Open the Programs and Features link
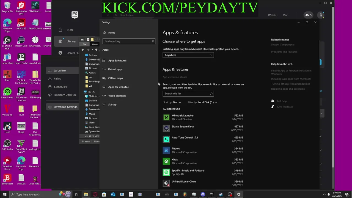Image resolution: width=352 pixels, height=198 pixels. point(284,52)
